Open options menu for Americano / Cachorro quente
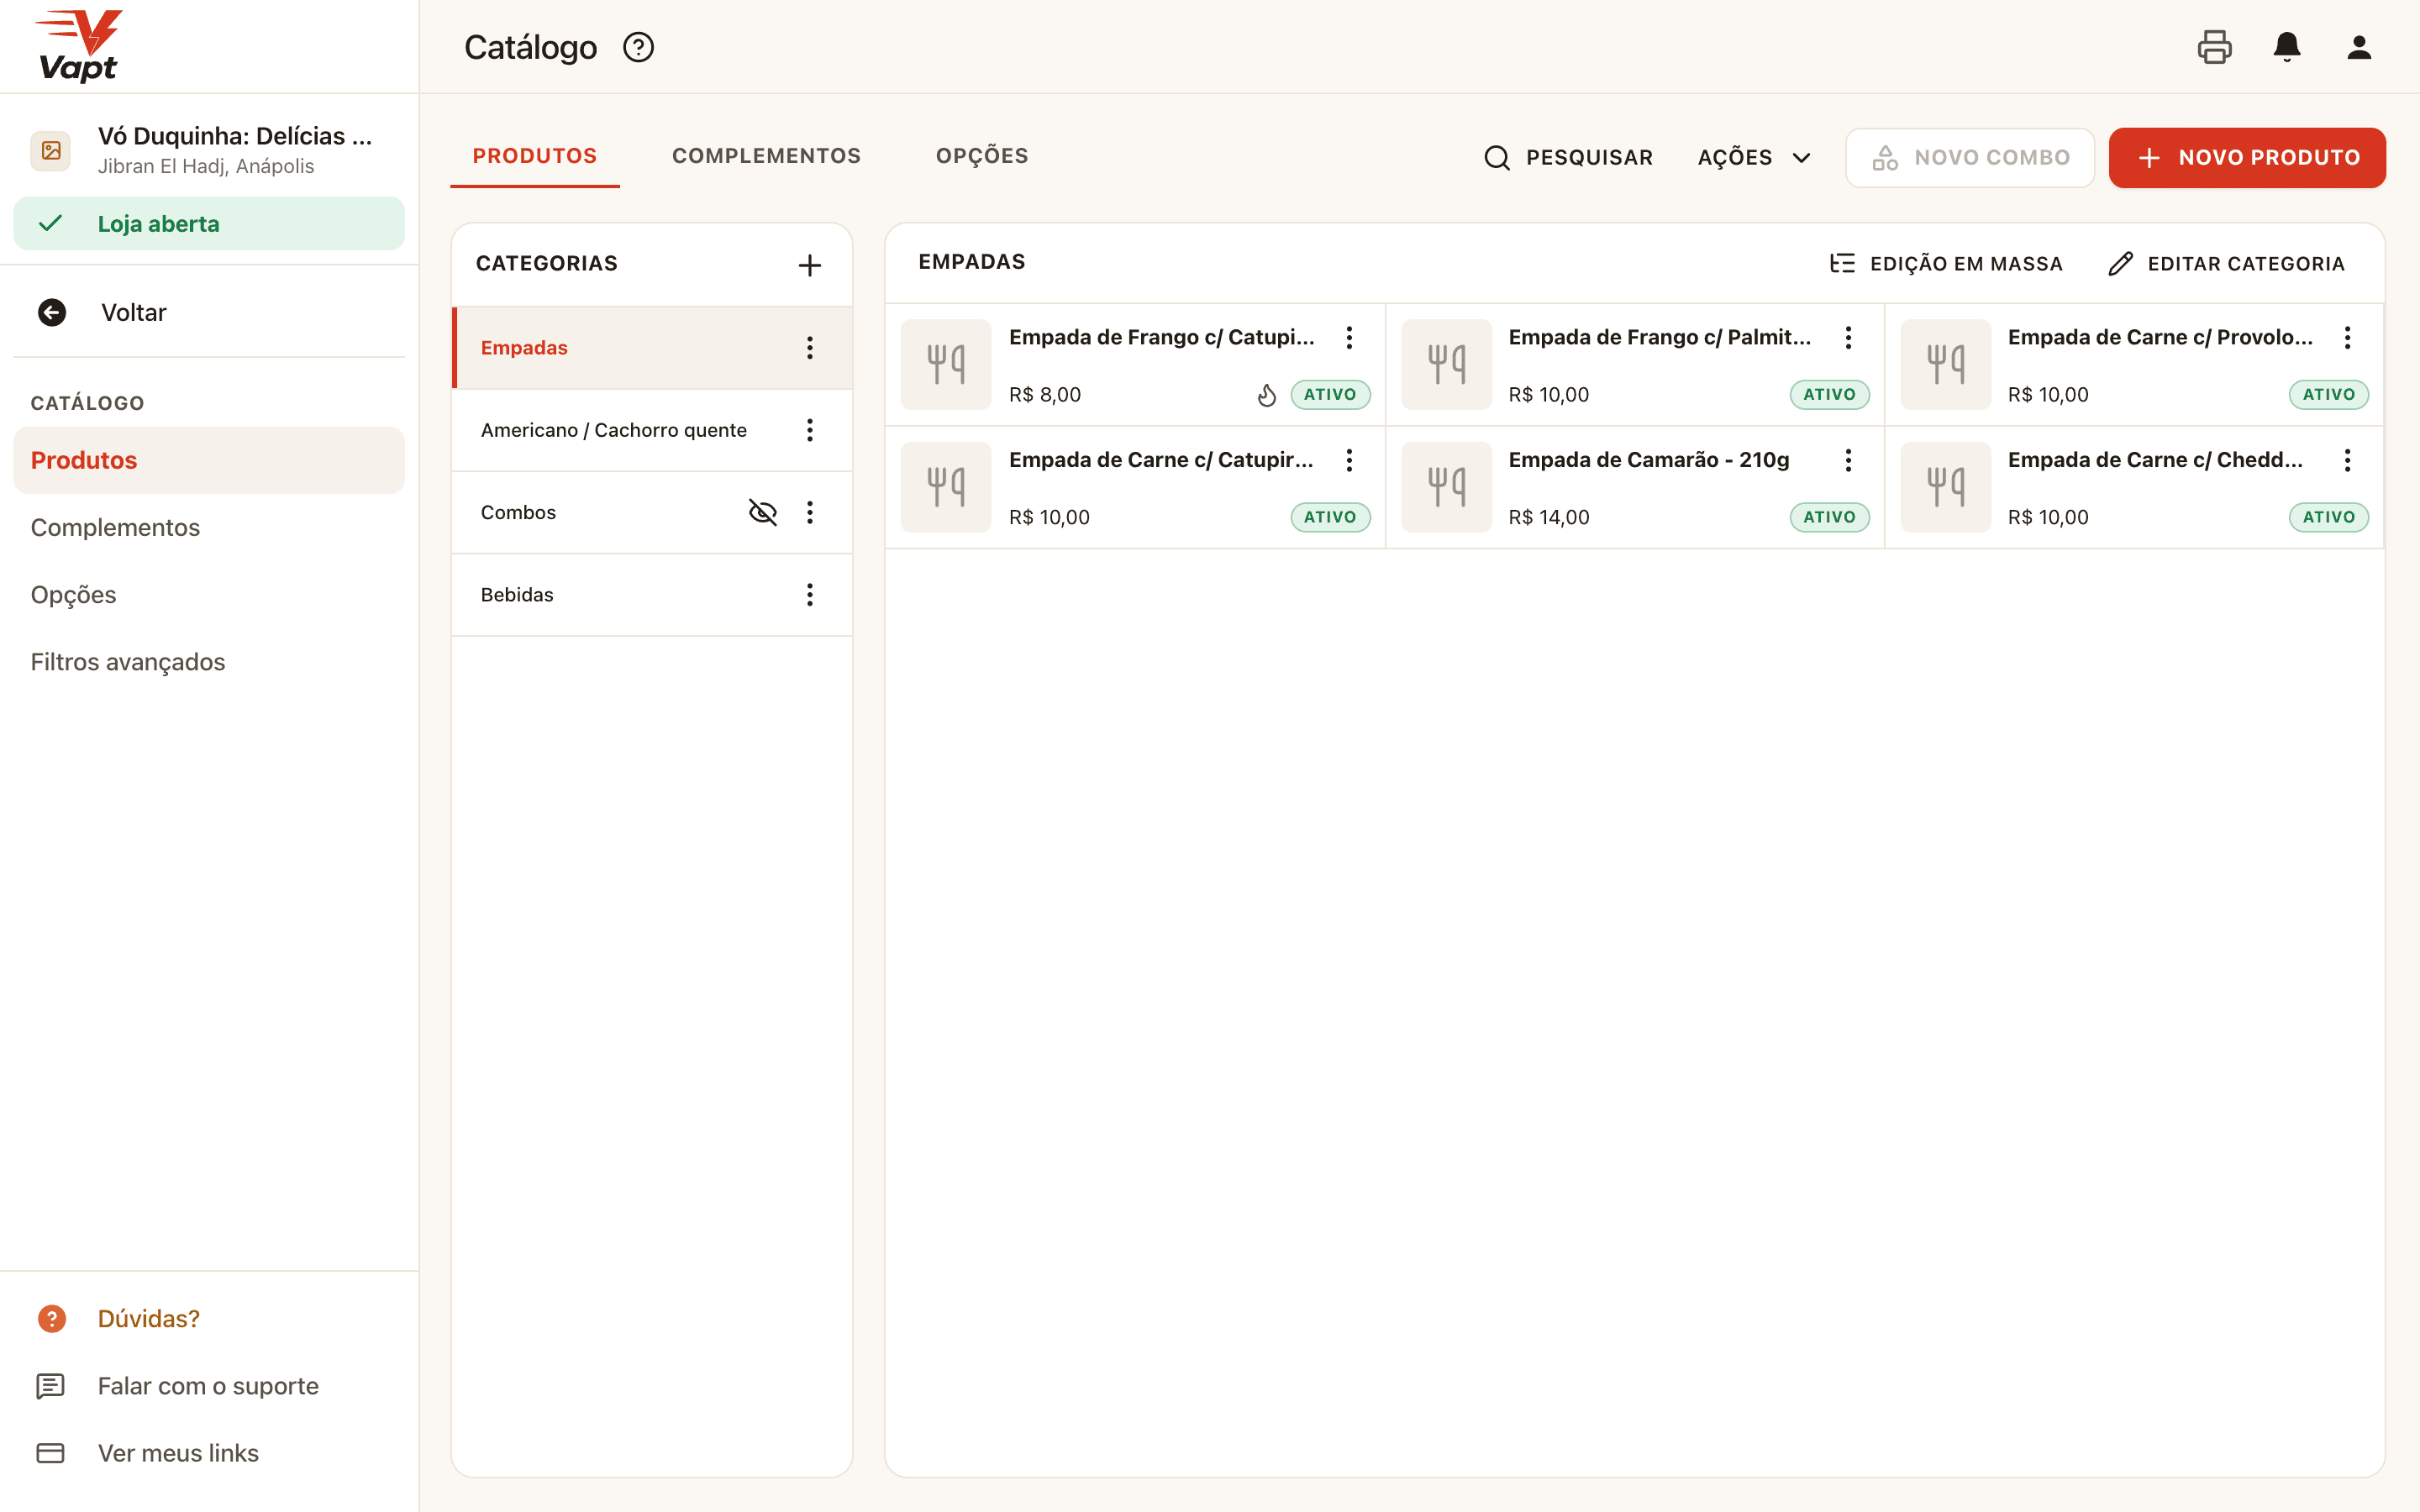This screenshot has width=2420, height=1512. tap(810, 430)
